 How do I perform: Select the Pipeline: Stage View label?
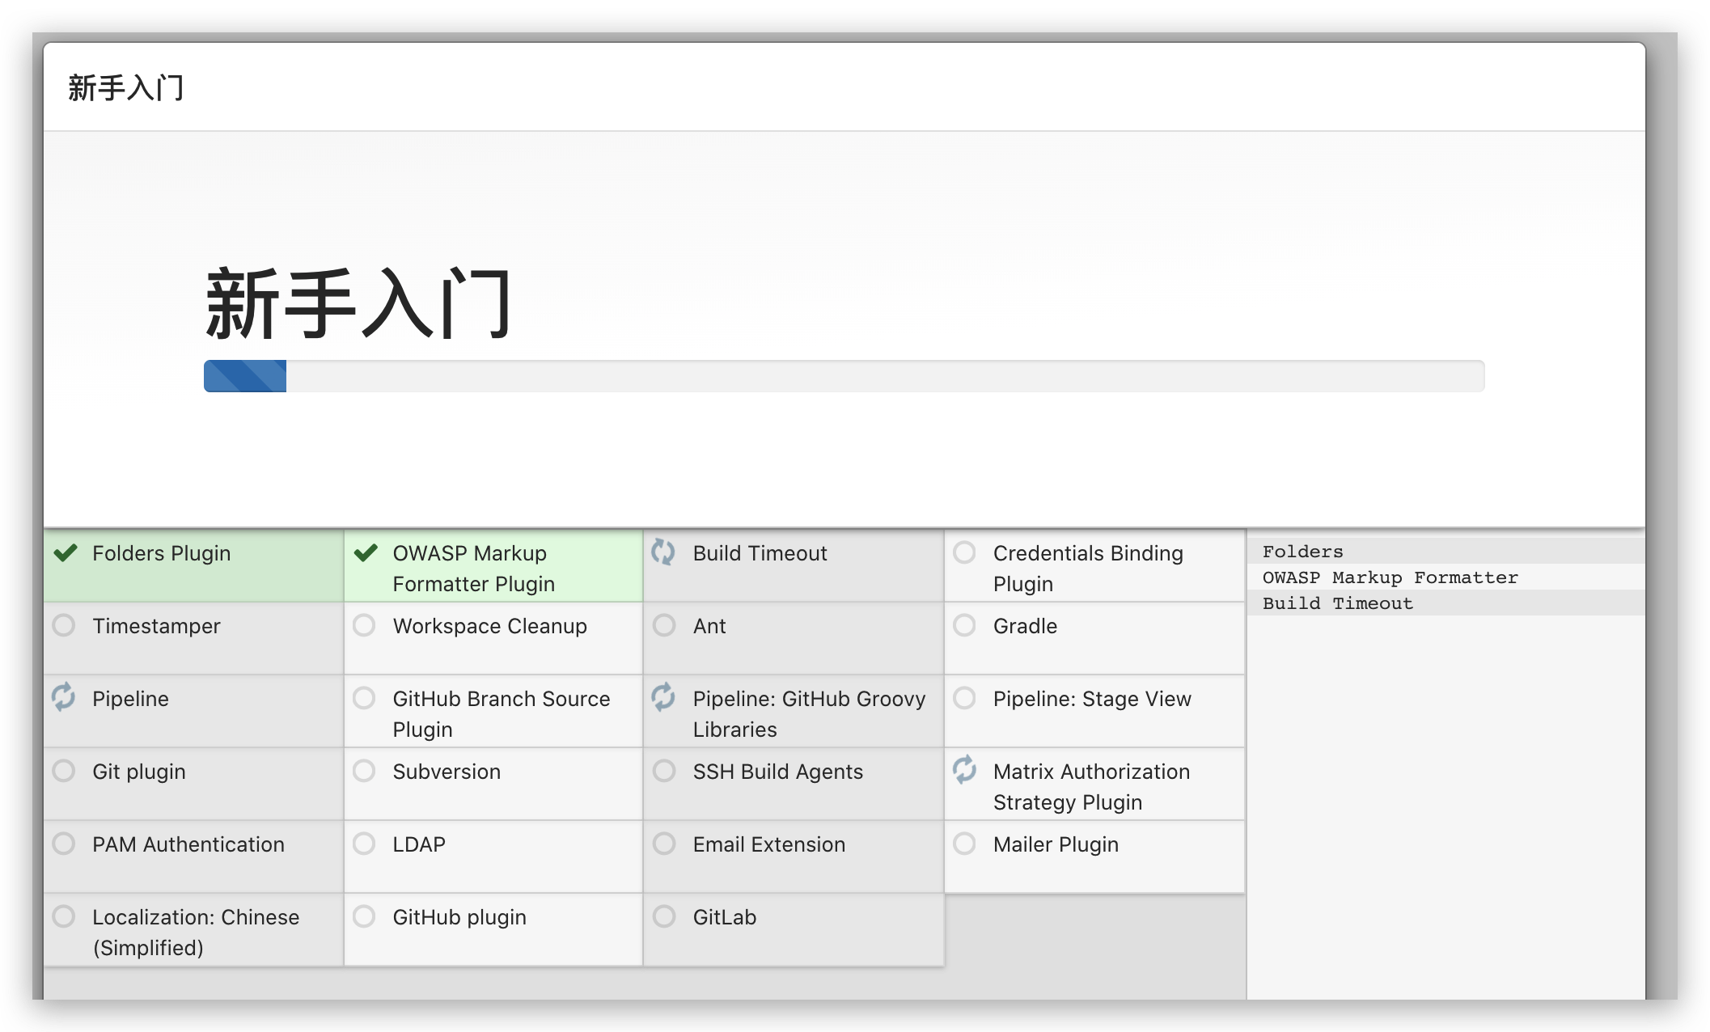[x=1092, y=700]
